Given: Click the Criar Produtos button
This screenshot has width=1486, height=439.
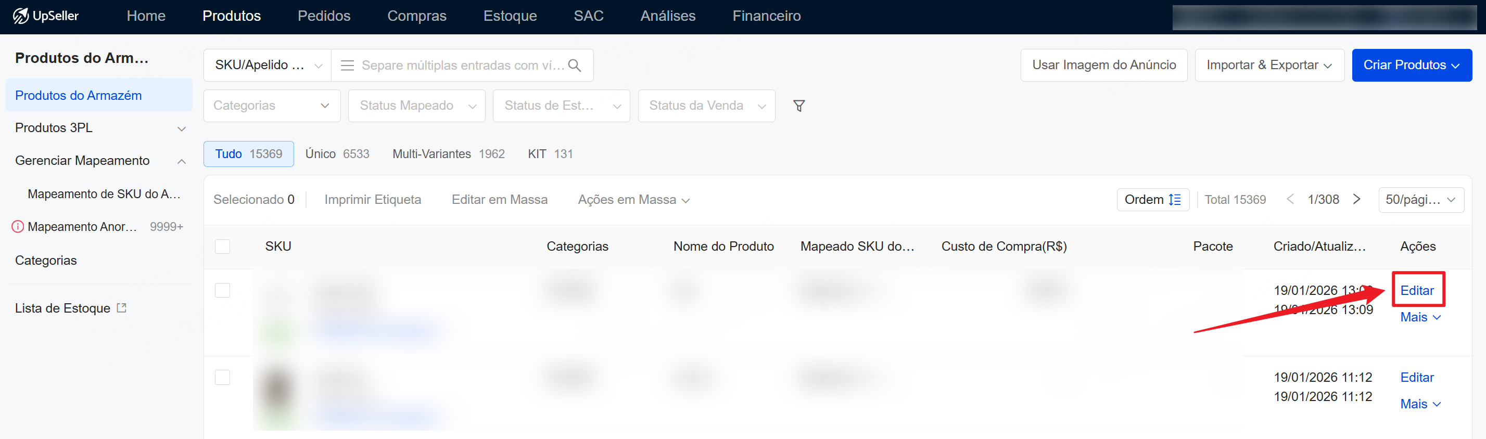Looking at the screenshot, I should 1411,65.
